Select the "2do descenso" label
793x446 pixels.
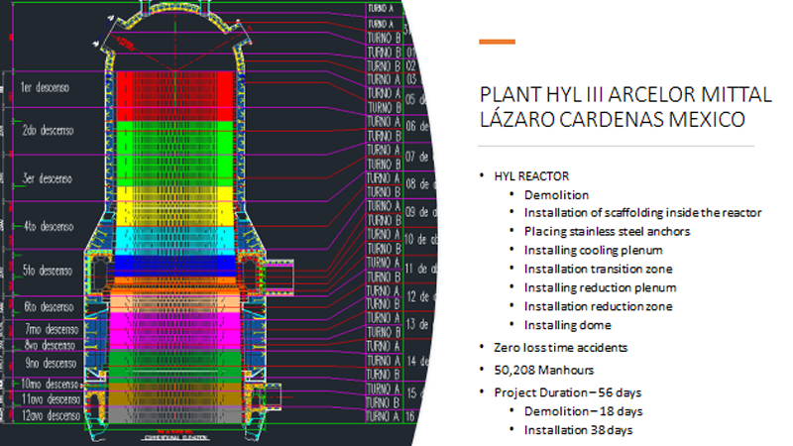(49, 130)
